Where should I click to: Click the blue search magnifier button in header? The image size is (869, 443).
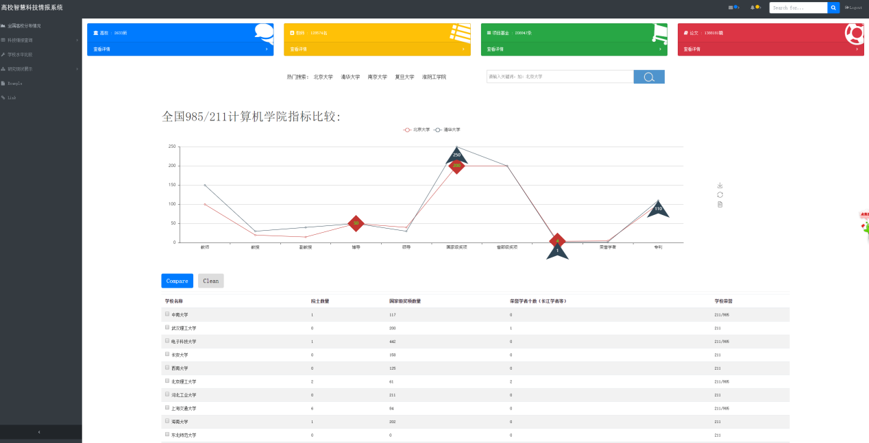pyautogui.click(x=833, y=8)
